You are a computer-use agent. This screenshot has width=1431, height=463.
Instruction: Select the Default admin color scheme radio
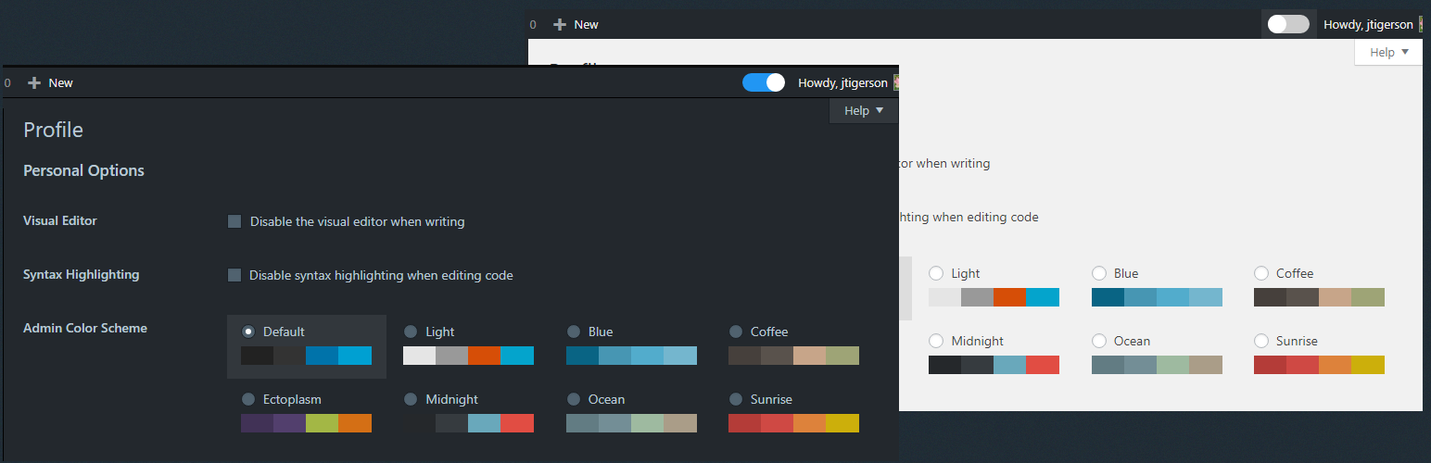point(248,332)
